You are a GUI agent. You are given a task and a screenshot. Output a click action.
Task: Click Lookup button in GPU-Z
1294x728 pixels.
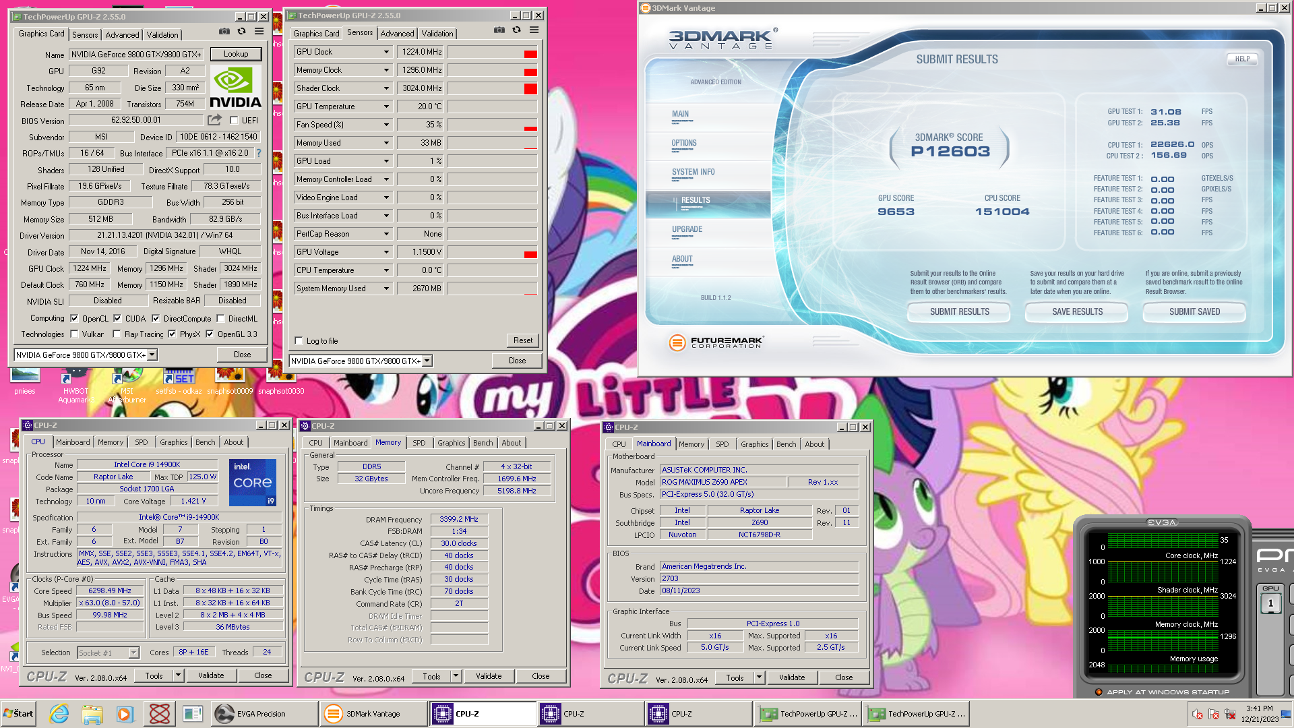[x=236, y=54]
